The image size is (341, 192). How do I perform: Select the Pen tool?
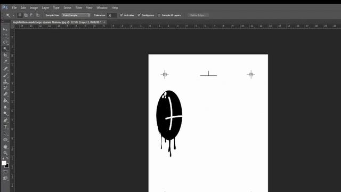pos(5,121)
